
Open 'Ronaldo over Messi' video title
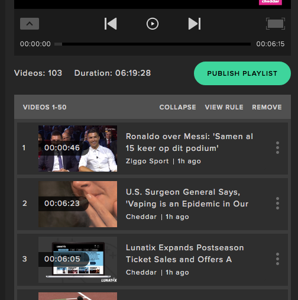click(189, 142)
